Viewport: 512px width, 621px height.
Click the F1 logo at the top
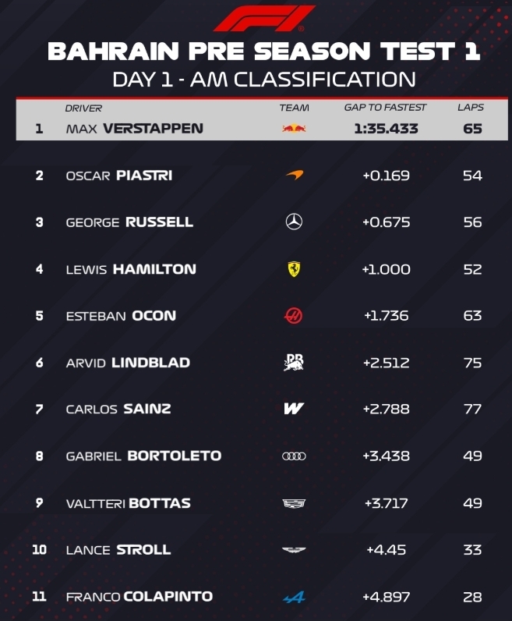coord(263,18)
